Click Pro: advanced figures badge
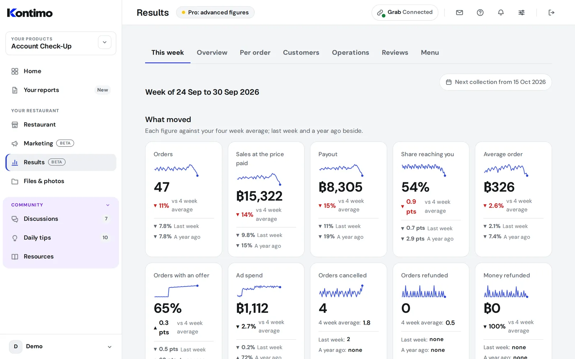Image resolution: width=575 pixels, height=359 pixels. [x=215, y=13]
